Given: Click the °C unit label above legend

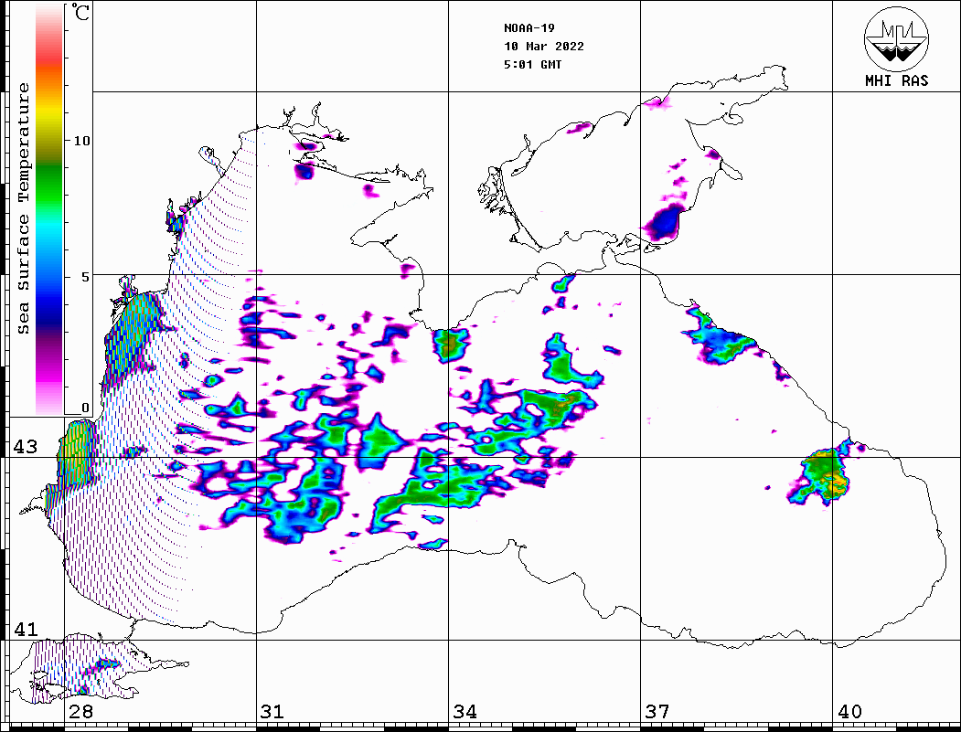Looking at the screenshot, I should (x=80, y=12).
